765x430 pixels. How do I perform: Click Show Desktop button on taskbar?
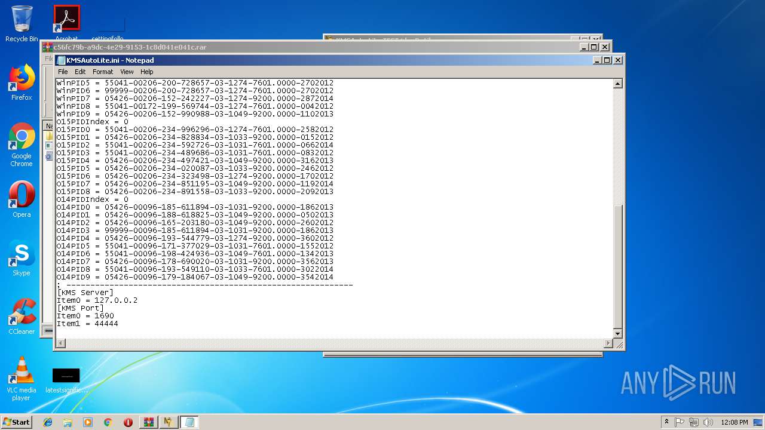(759, 422)
